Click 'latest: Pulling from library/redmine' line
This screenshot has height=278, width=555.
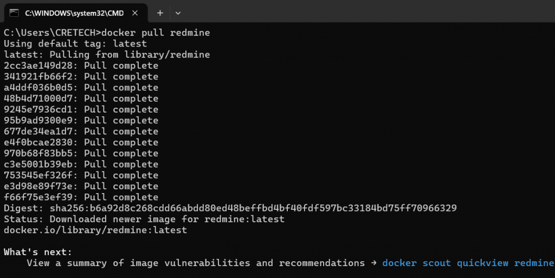pyautogui.click(x=106, y=55)
